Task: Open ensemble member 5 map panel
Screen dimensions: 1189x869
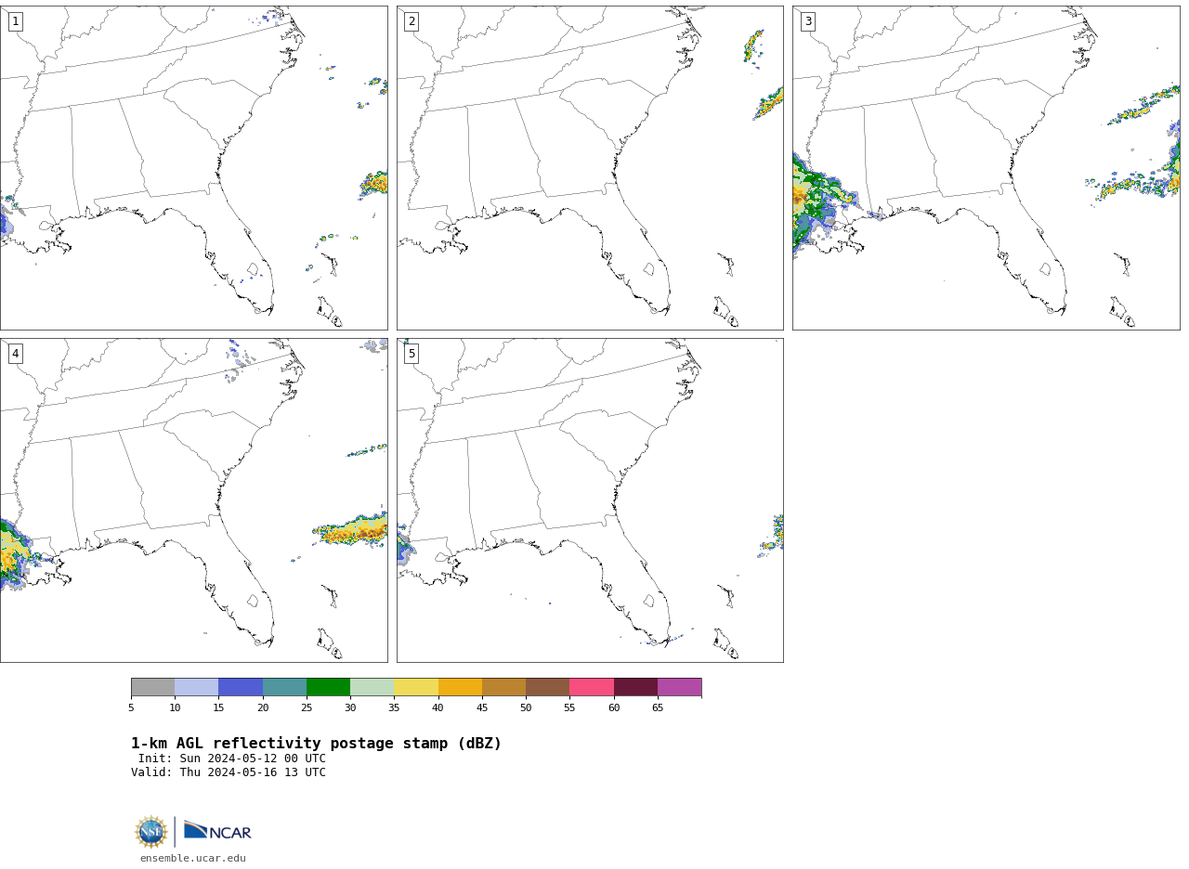Action: point(590,499)
